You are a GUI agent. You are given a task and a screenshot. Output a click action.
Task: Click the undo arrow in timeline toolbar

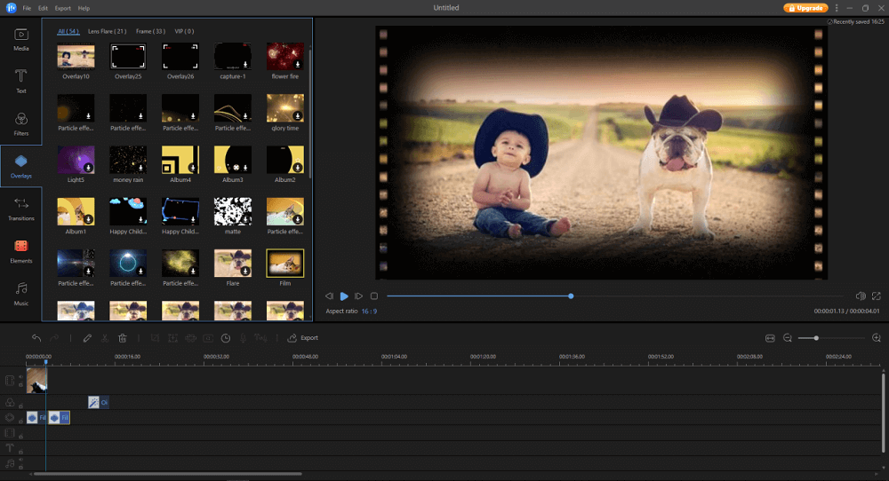pos(36,338)
